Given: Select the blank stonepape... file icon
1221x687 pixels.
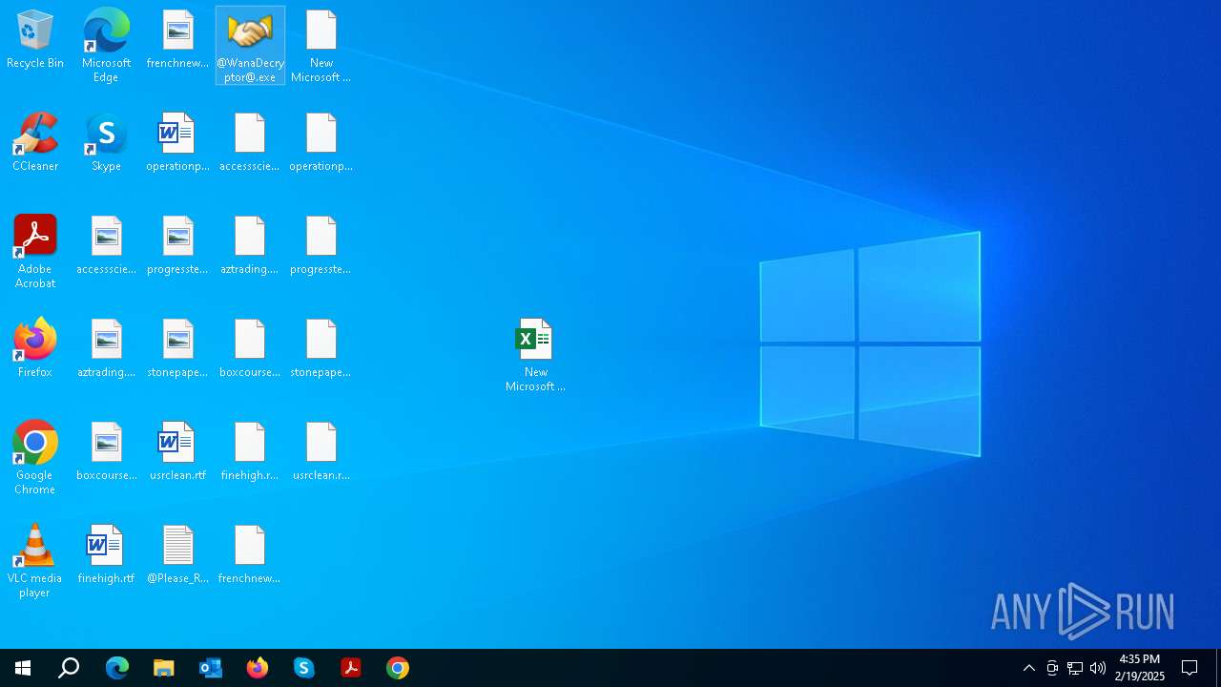Looking at the screenshot, I should coord(321,350).
